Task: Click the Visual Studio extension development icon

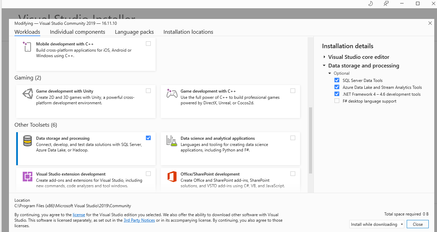Action: 28,177
